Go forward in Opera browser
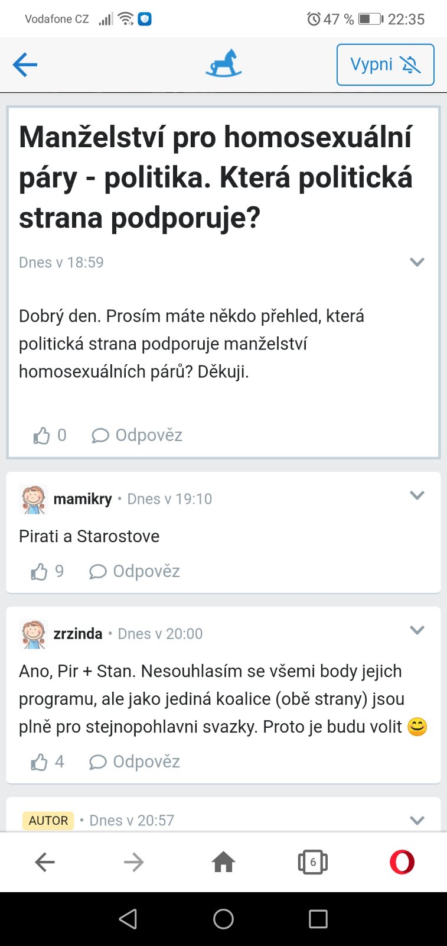Image resolution: width=447 pixels, height=946 pixels. 134,863
